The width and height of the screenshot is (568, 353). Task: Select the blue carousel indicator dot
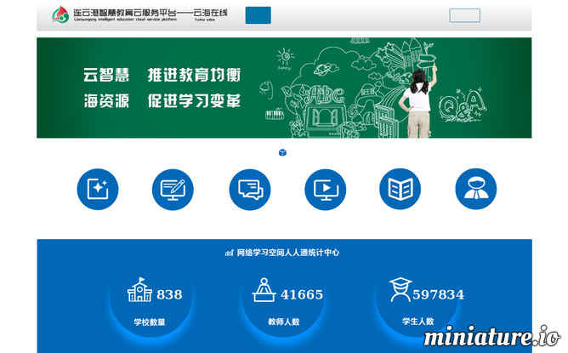[282, 152]
